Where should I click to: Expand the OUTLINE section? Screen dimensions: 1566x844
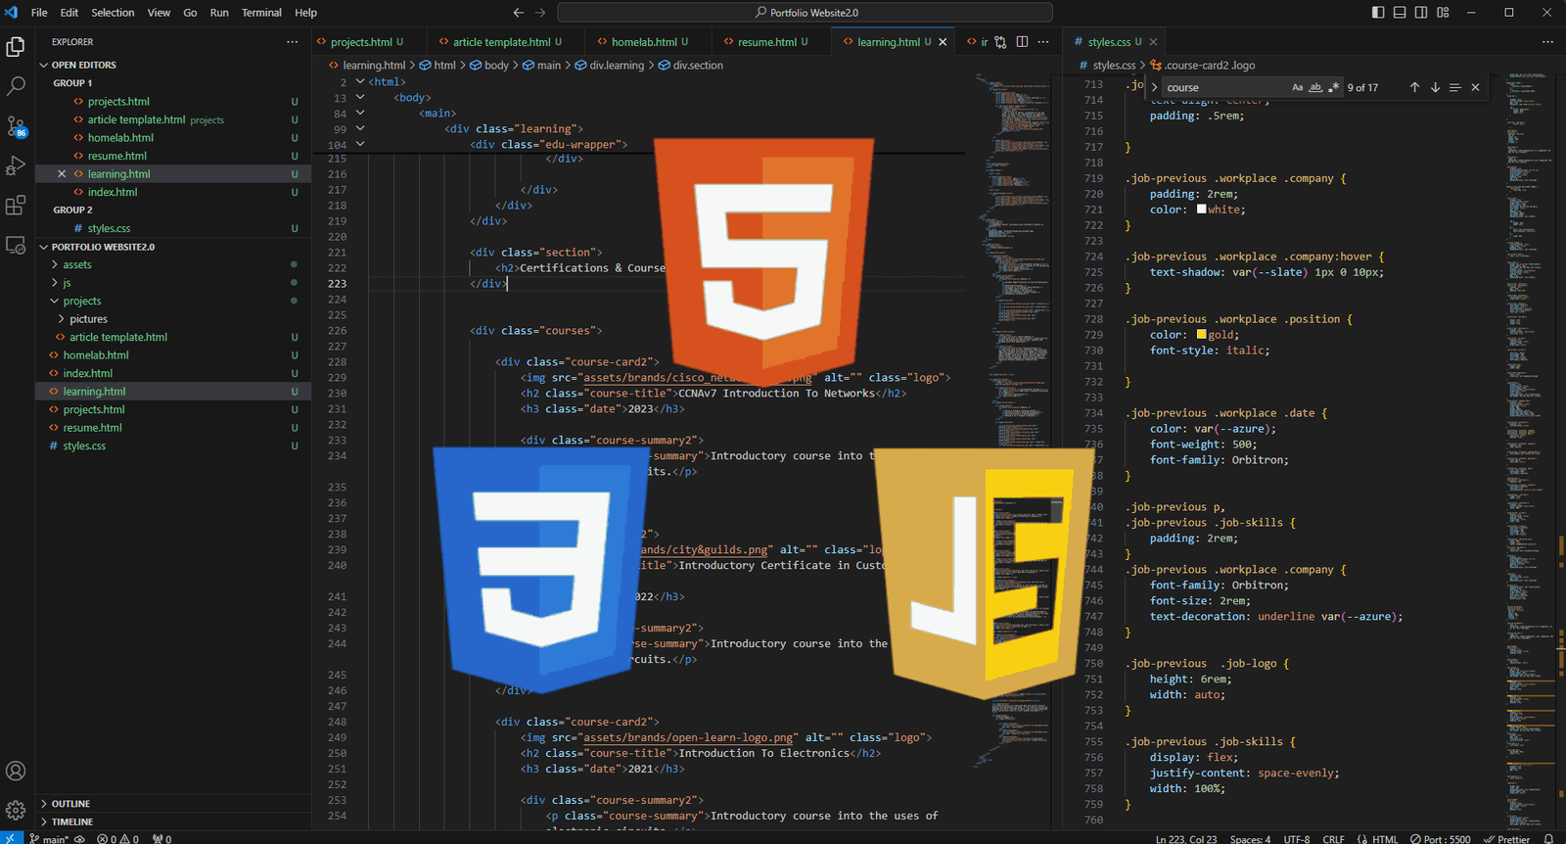click(44, 804)
